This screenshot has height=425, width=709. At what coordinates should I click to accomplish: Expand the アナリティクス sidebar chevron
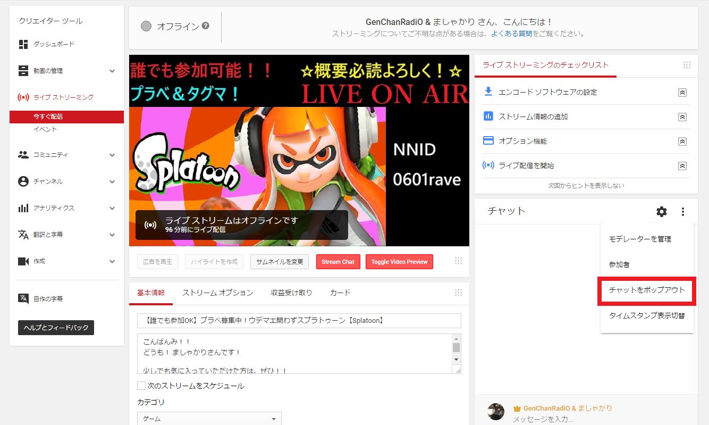click(112, 208)
